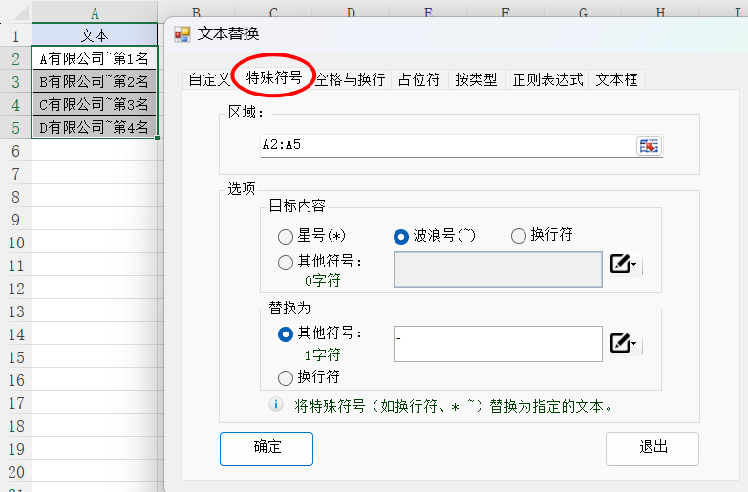Open the 正则表达式 tab
Viewport: 748px width, 492px height.
pyautogui.click(x=547, y=79)
